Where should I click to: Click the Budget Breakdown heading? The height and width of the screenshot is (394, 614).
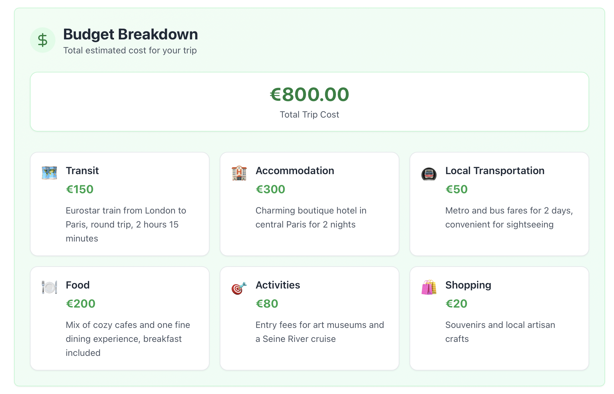pos(131,34)
